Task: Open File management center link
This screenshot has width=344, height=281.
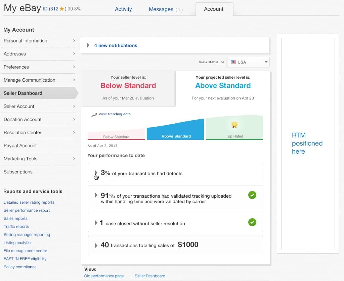Action: [x=26, y=251]
